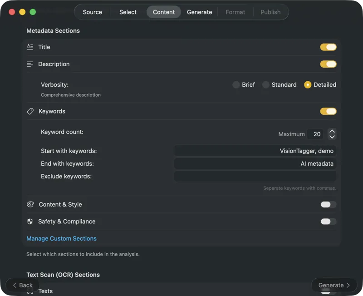Click the Start with keywords field
Viewport: 363px width, 296px height.
pos(255,151)
